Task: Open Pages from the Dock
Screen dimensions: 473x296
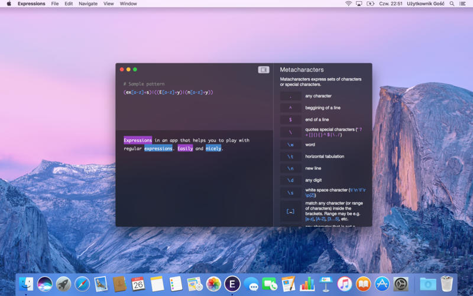Action: coord(289,284)
